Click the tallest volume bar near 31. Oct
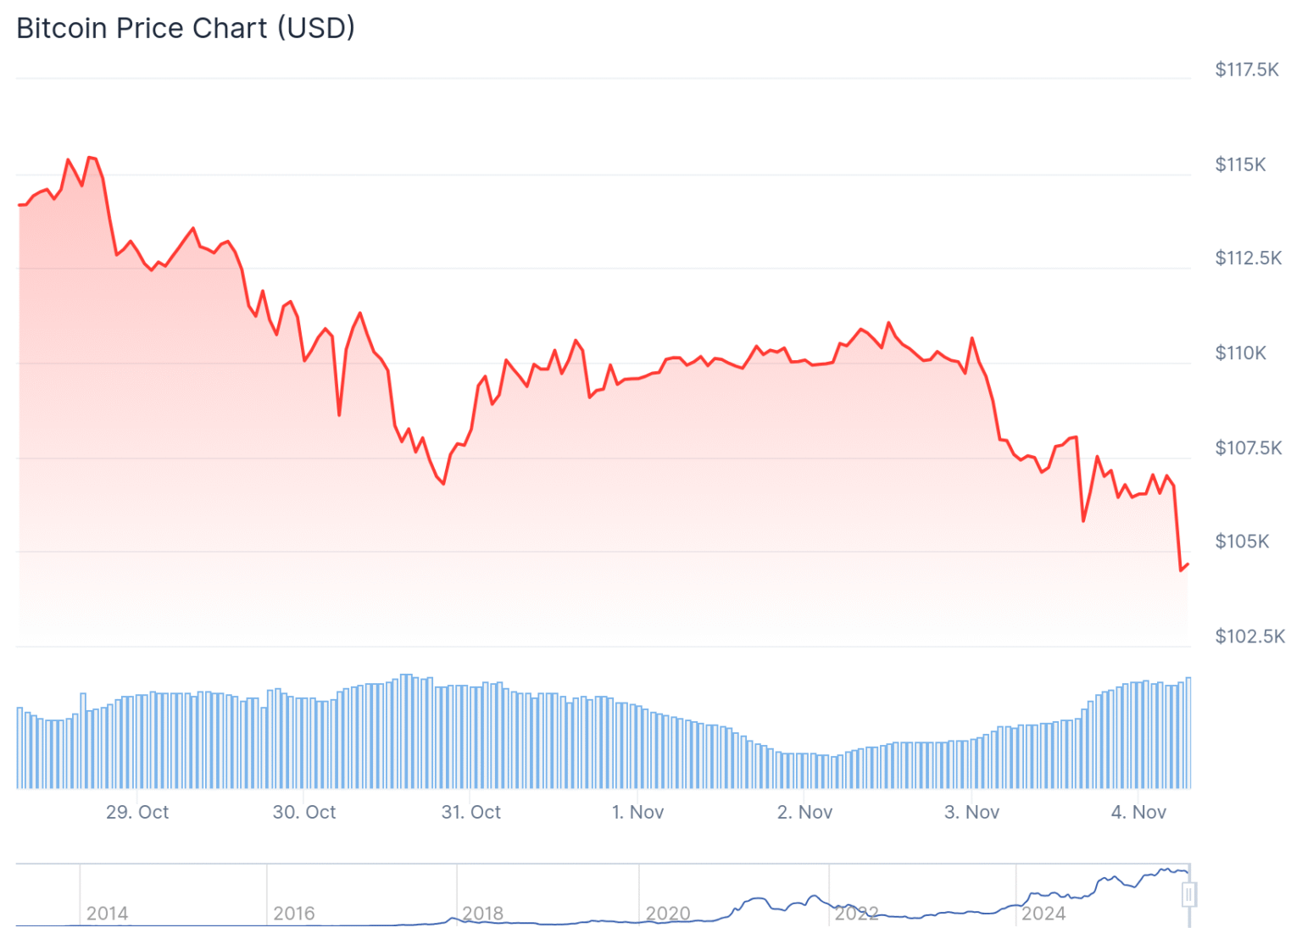This screenshot has width=1302, height=950. [405, 731]
